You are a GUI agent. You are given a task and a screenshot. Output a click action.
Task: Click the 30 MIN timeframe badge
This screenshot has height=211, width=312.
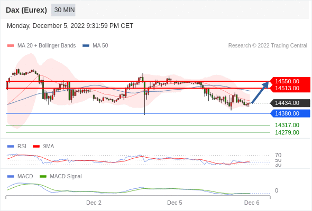tap(63, 10)
